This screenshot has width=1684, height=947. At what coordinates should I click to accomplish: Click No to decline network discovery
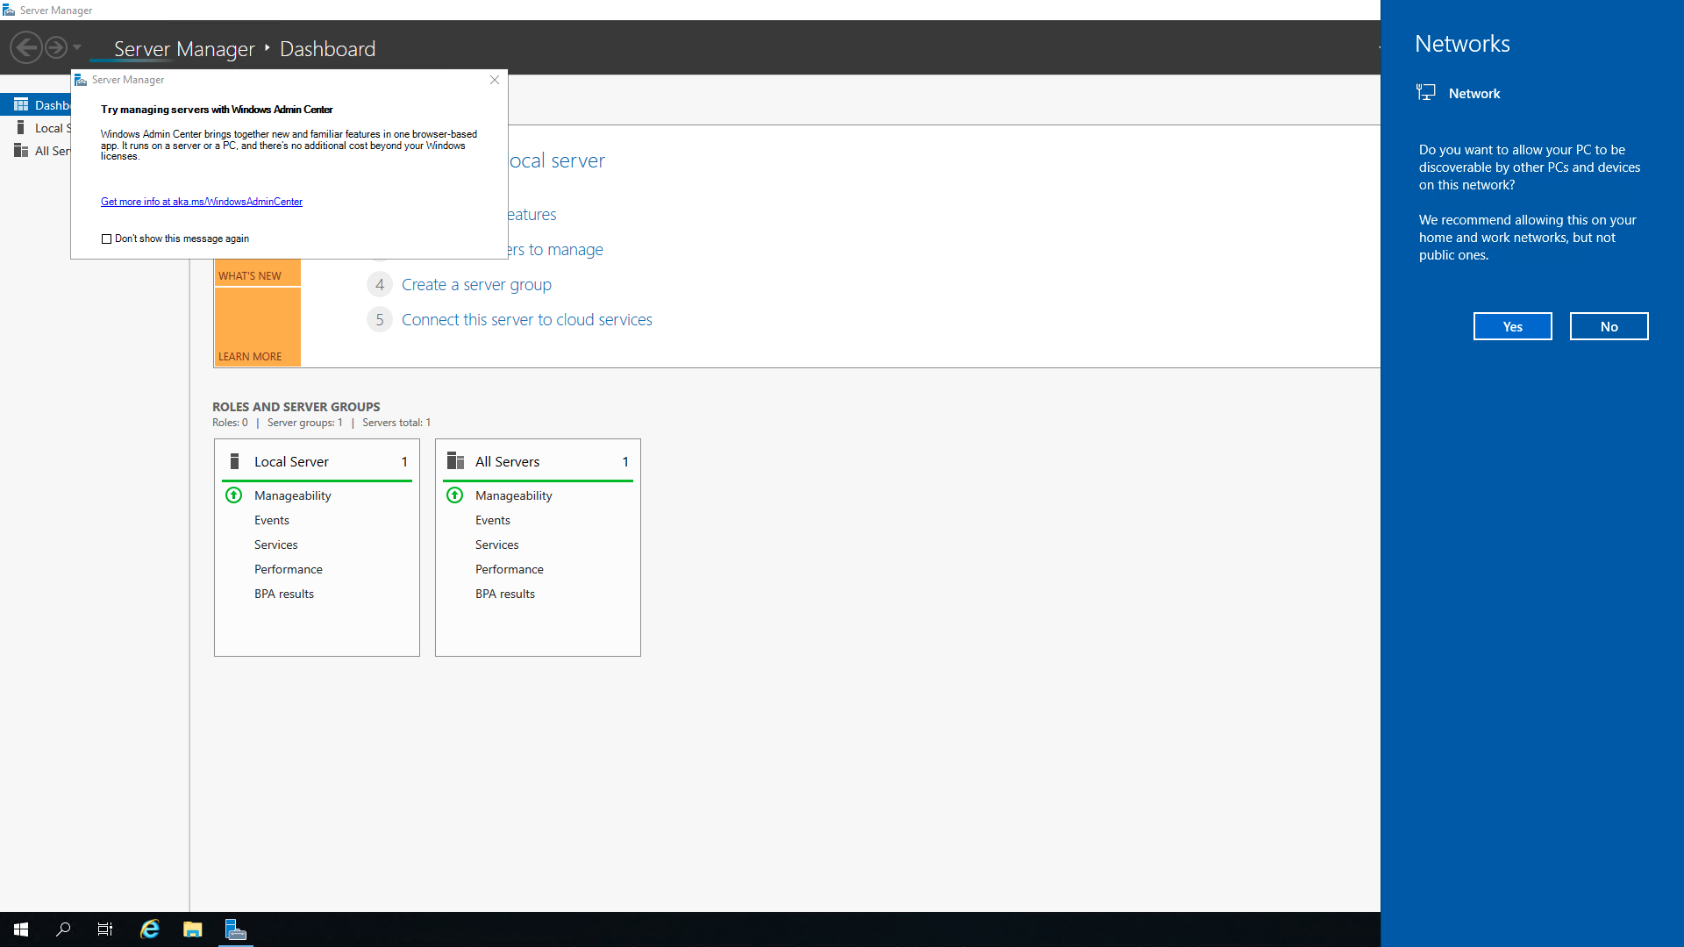click(x=1609, y=326)
